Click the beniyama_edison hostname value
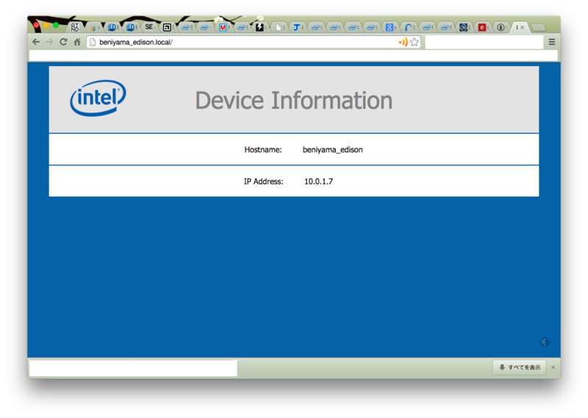 click(333, 150)
